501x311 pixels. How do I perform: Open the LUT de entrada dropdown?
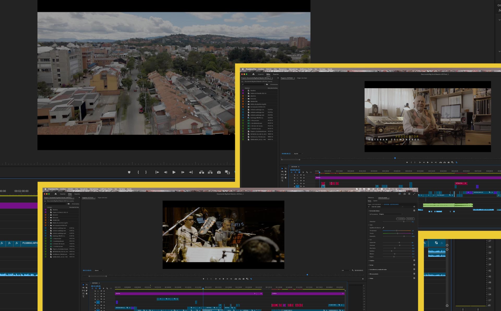[x=391, y=214]
